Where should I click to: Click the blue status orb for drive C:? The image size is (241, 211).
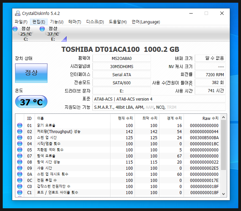(15, 29)
